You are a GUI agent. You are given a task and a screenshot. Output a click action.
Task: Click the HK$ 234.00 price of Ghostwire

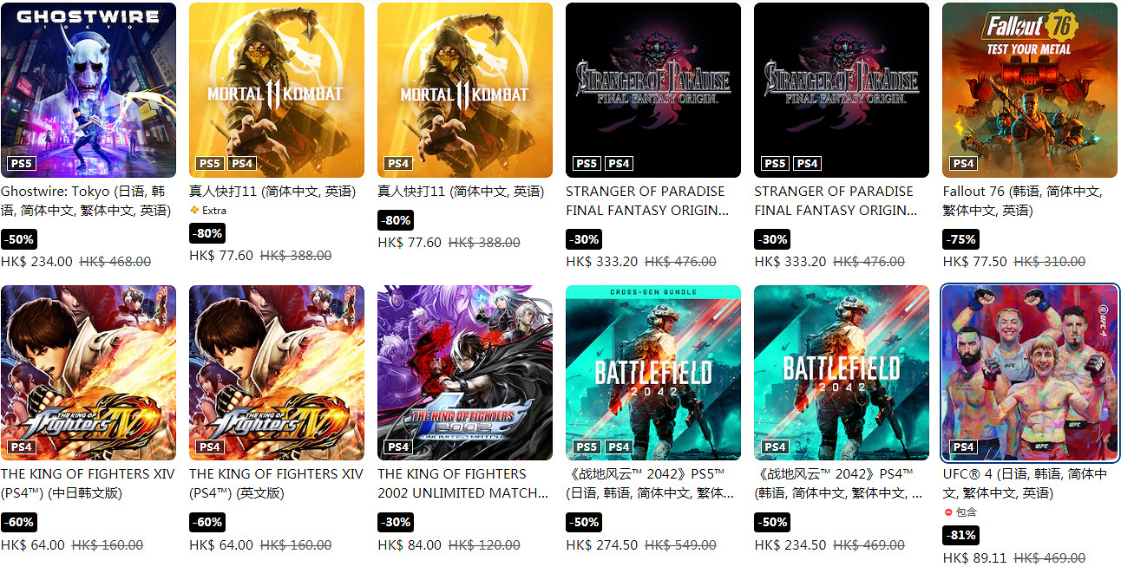[37, 261]
